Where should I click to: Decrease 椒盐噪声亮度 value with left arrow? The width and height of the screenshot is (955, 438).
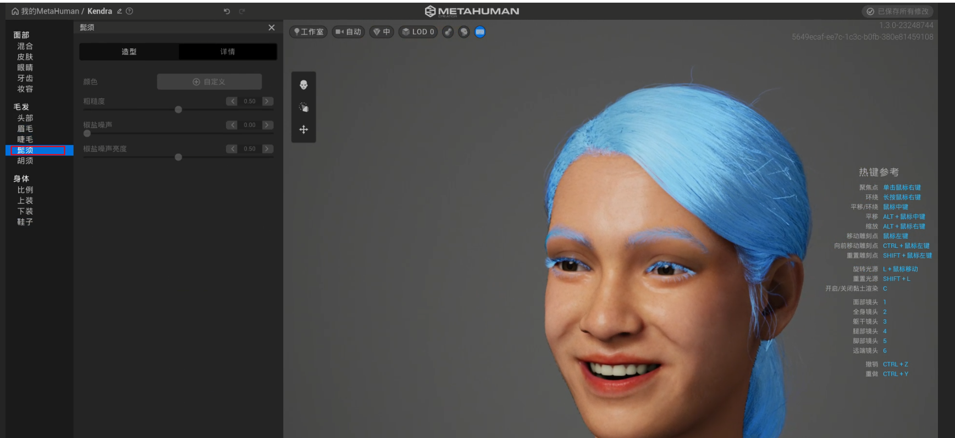tap(232, 149)
